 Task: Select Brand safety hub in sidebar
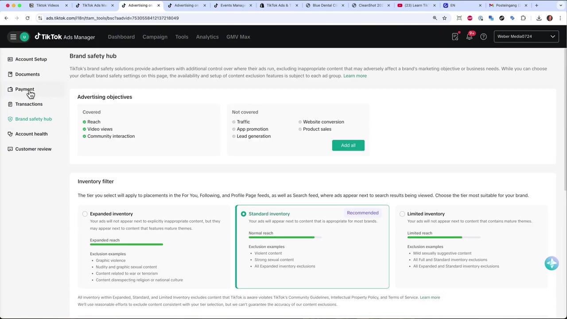click(x=33, y=119)
